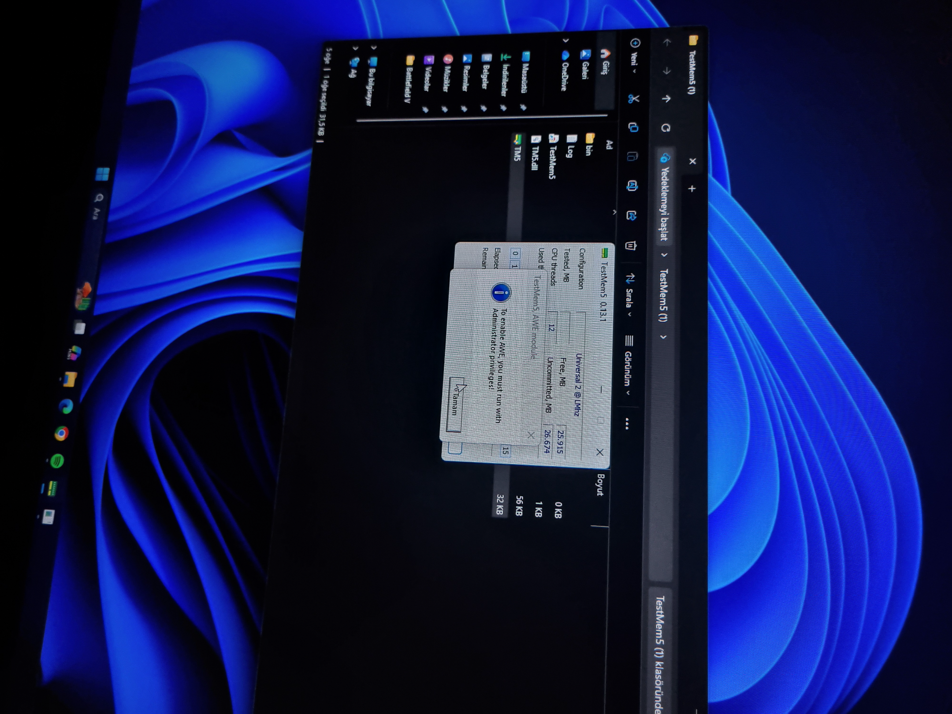Expand chevron after Yedeklemeyi başlat in address bar

[x=664, y=255]
